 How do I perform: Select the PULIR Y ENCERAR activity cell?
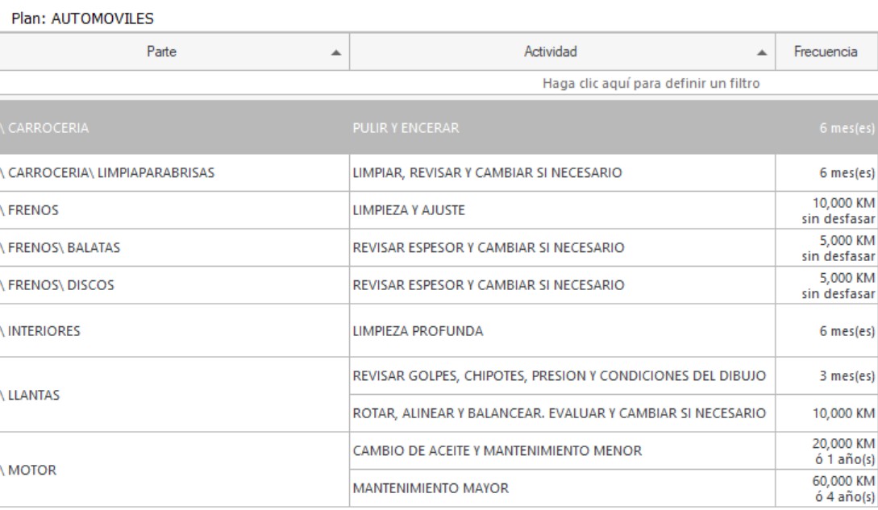tap(562, 127)
